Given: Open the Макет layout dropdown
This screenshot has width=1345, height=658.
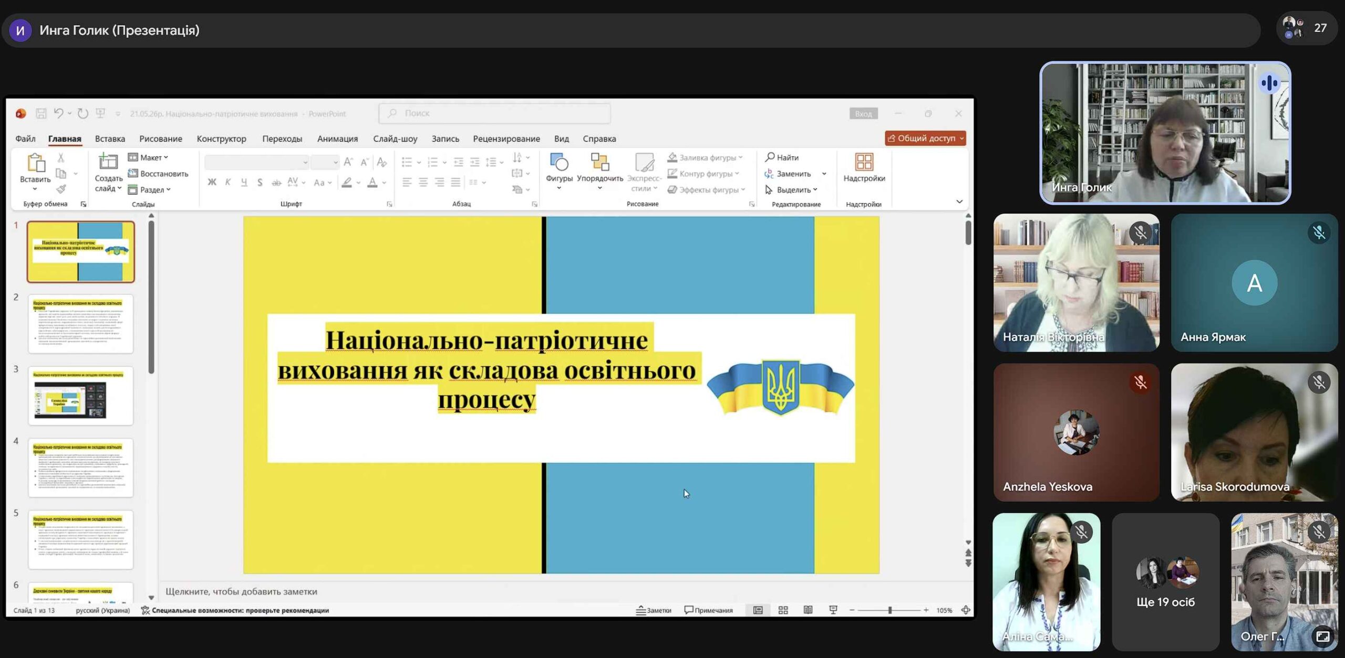Looking at the screenshot, I should point(148,157).
